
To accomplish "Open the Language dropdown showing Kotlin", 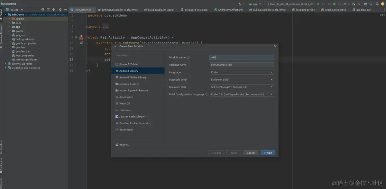I will (x=242, y=72).
